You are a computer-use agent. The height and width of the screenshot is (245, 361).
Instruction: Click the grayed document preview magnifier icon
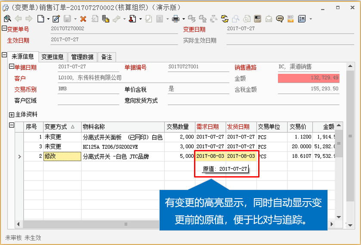click(235, 19)
